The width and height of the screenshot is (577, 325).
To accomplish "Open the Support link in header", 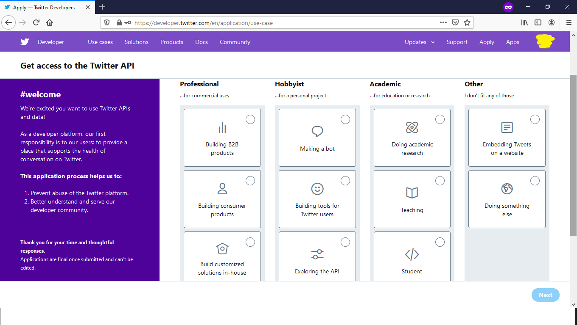I will coord(457,42).
